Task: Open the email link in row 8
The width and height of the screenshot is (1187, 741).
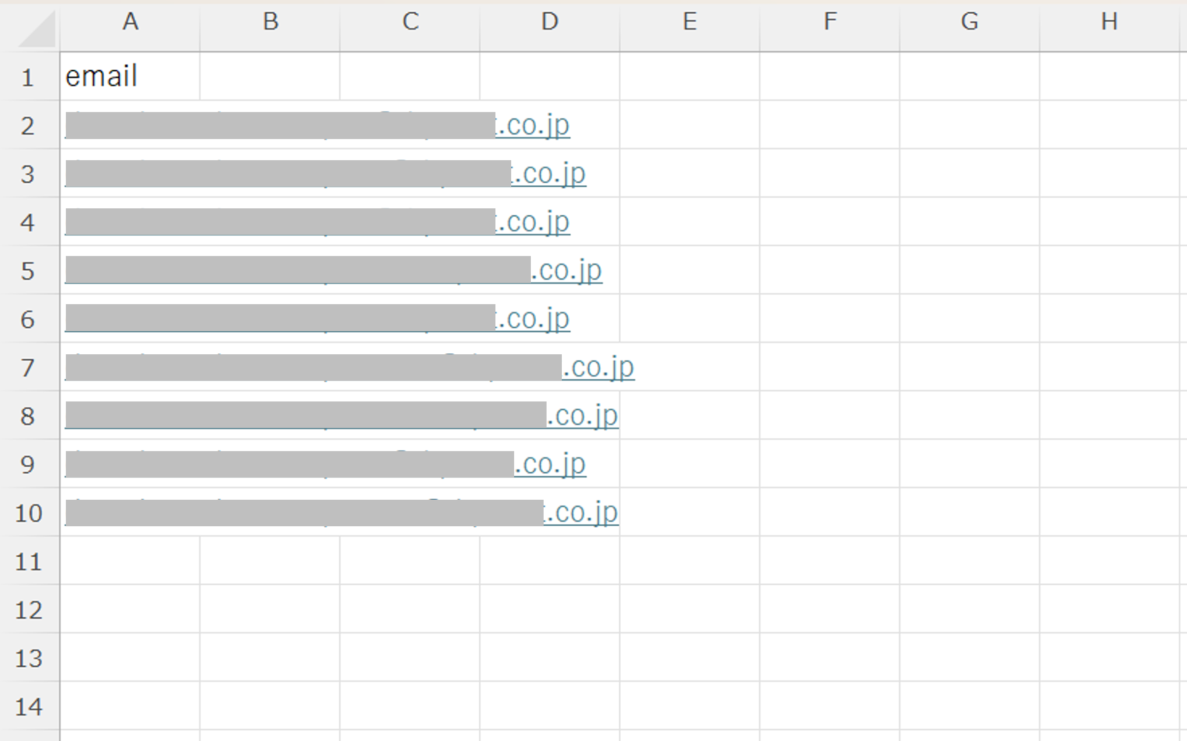Action: pyautogui.click(x=342, y=416)
